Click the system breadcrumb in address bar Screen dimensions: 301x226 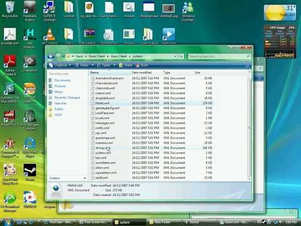137,56
